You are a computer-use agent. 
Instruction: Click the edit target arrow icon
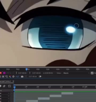tap(40, 76)
